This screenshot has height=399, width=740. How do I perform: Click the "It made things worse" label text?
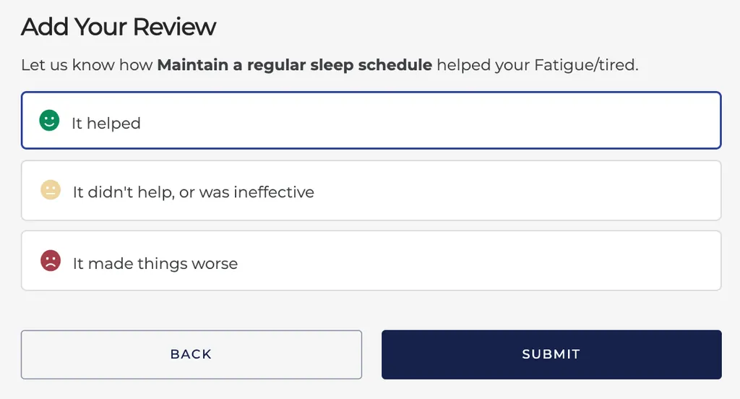click(x=155, y=264)
